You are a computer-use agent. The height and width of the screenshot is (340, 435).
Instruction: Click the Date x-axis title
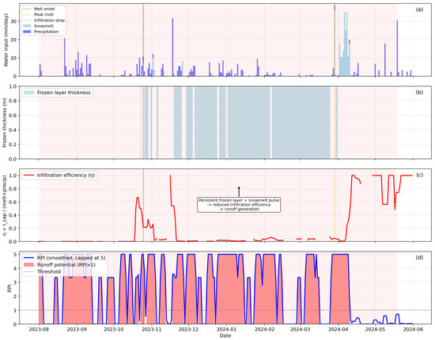[225, 335]
